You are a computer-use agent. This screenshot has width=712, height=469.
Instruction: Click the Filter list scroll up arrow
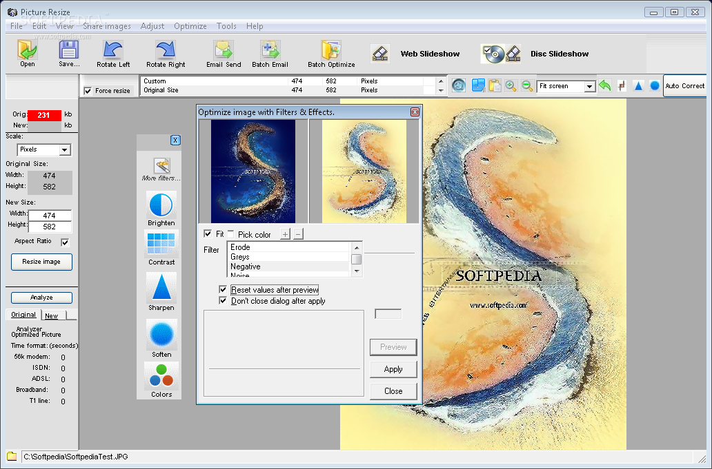pyautogui.click(x=357, y=247)
